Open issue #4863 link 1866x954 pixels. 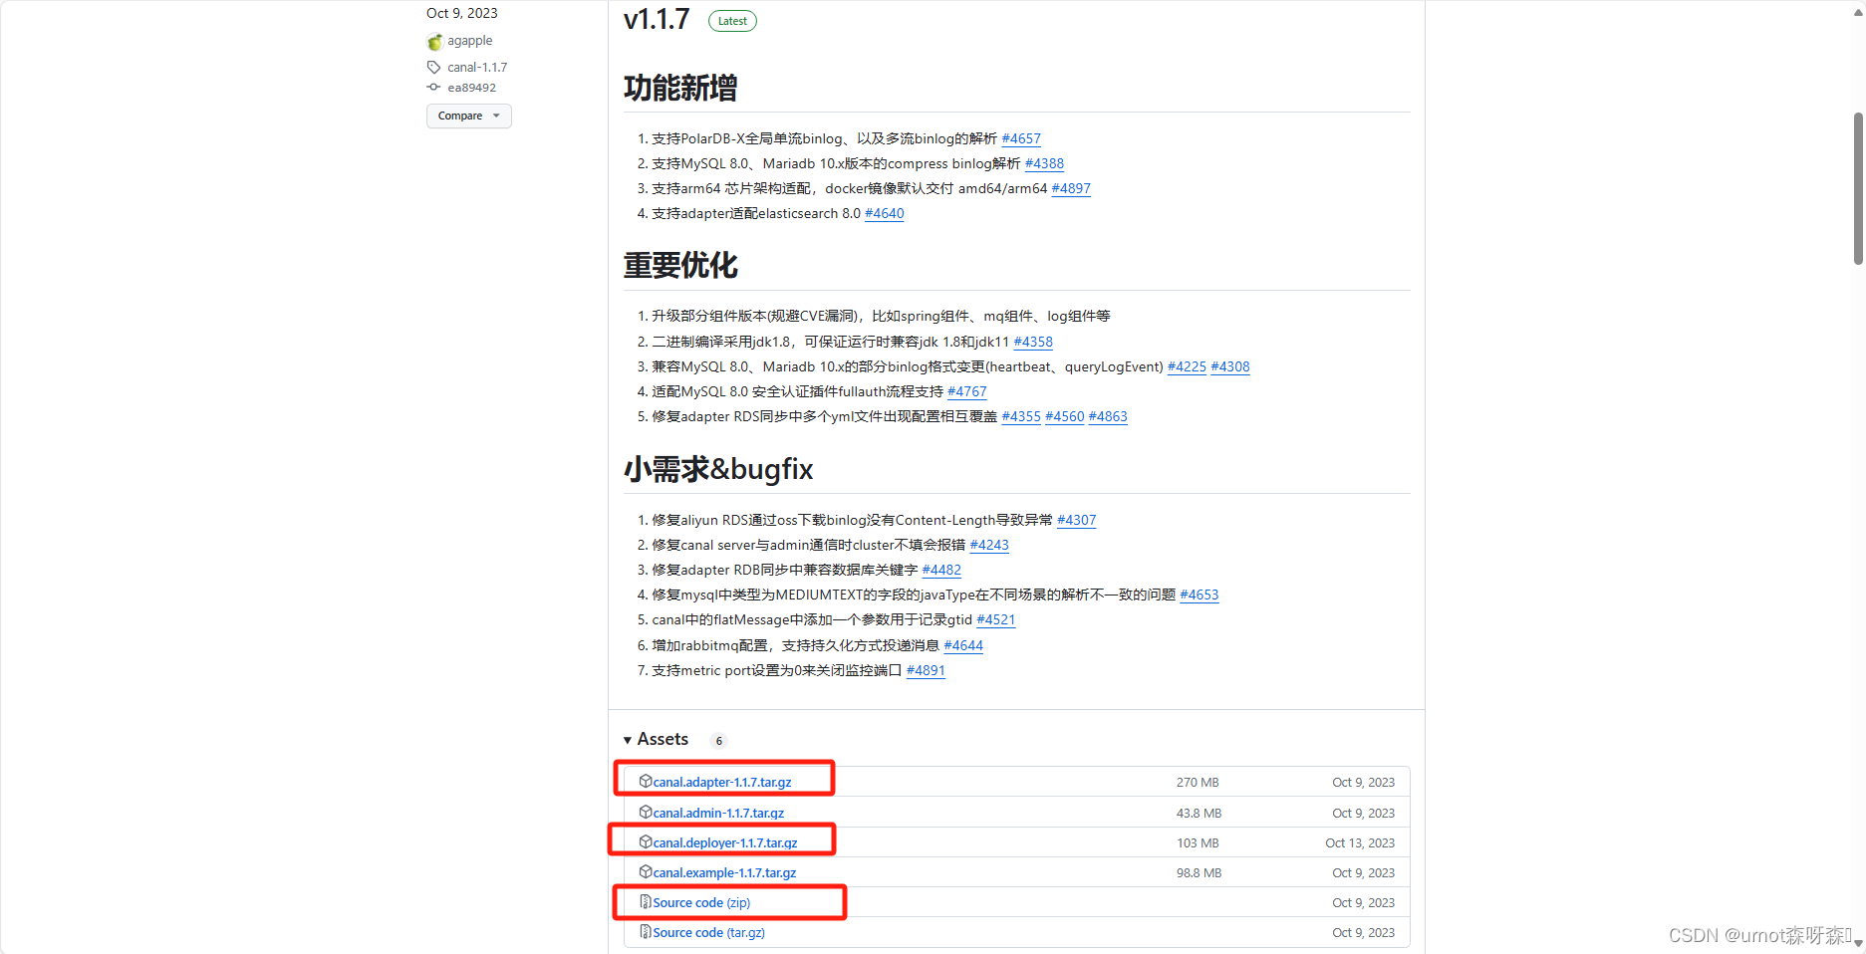[x=1108, y=416]
